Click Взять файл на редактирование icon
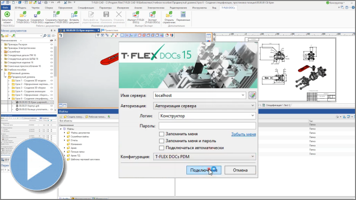The image size is (356, 200). pyautogui.click(x=91, y=15)
